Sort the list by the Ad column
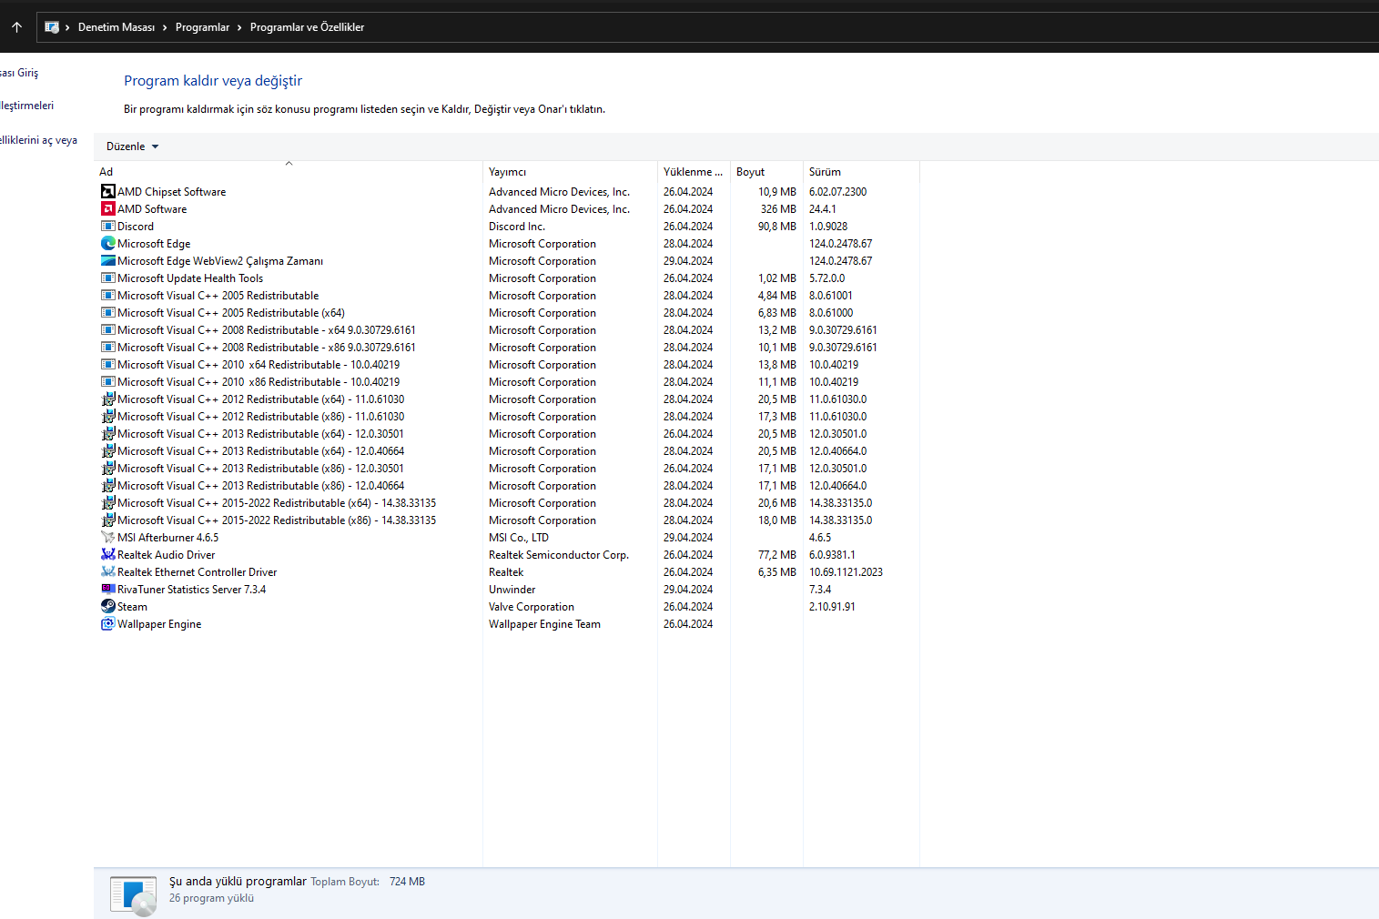 (289, 172)
